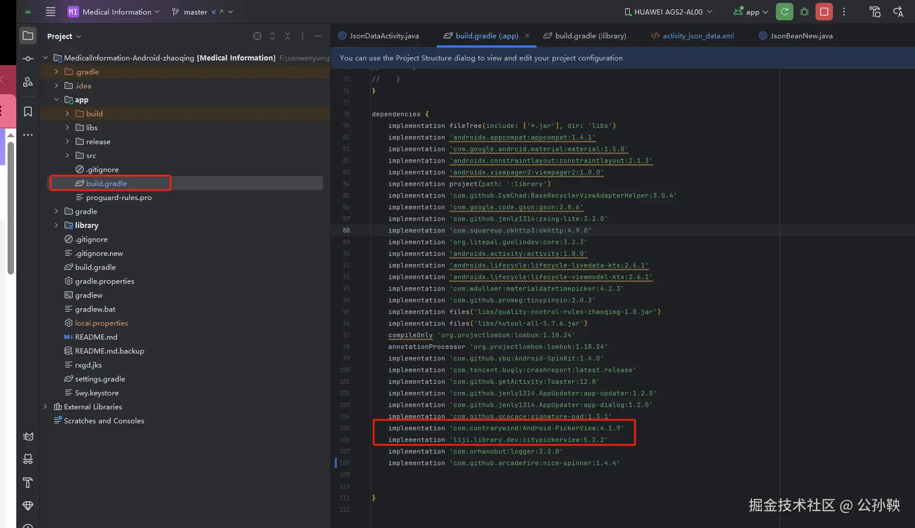Open the main hamburger menu
This screenshot has height=528, width=915.
[51, 12]
